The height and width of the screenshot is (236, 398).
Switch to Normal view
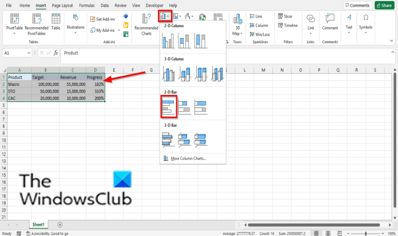tap(316, 234)
